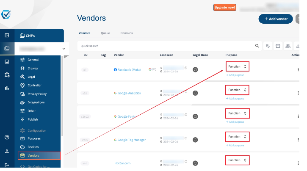
Task: Open three-dot actions menu for Facebook (Meta)
Action: pyautogui.click(x=298, y=69)
